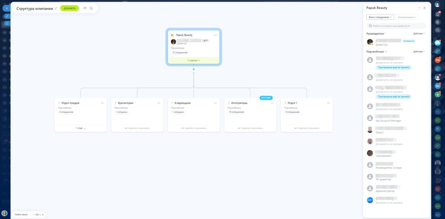Click 0 сотрудников on Отдел 1 card
Image resolution: width=445 pixels, height=219 pixels.
(x=292, y=112)
